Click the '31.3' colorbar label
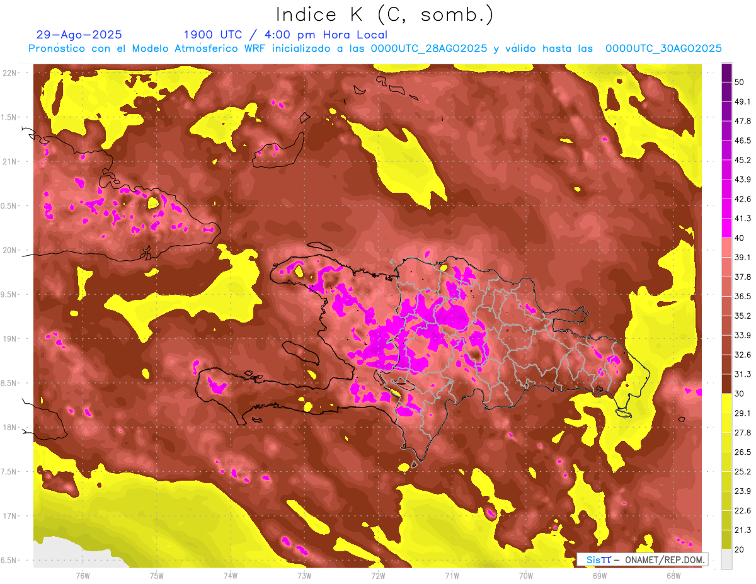 (742, 374)
